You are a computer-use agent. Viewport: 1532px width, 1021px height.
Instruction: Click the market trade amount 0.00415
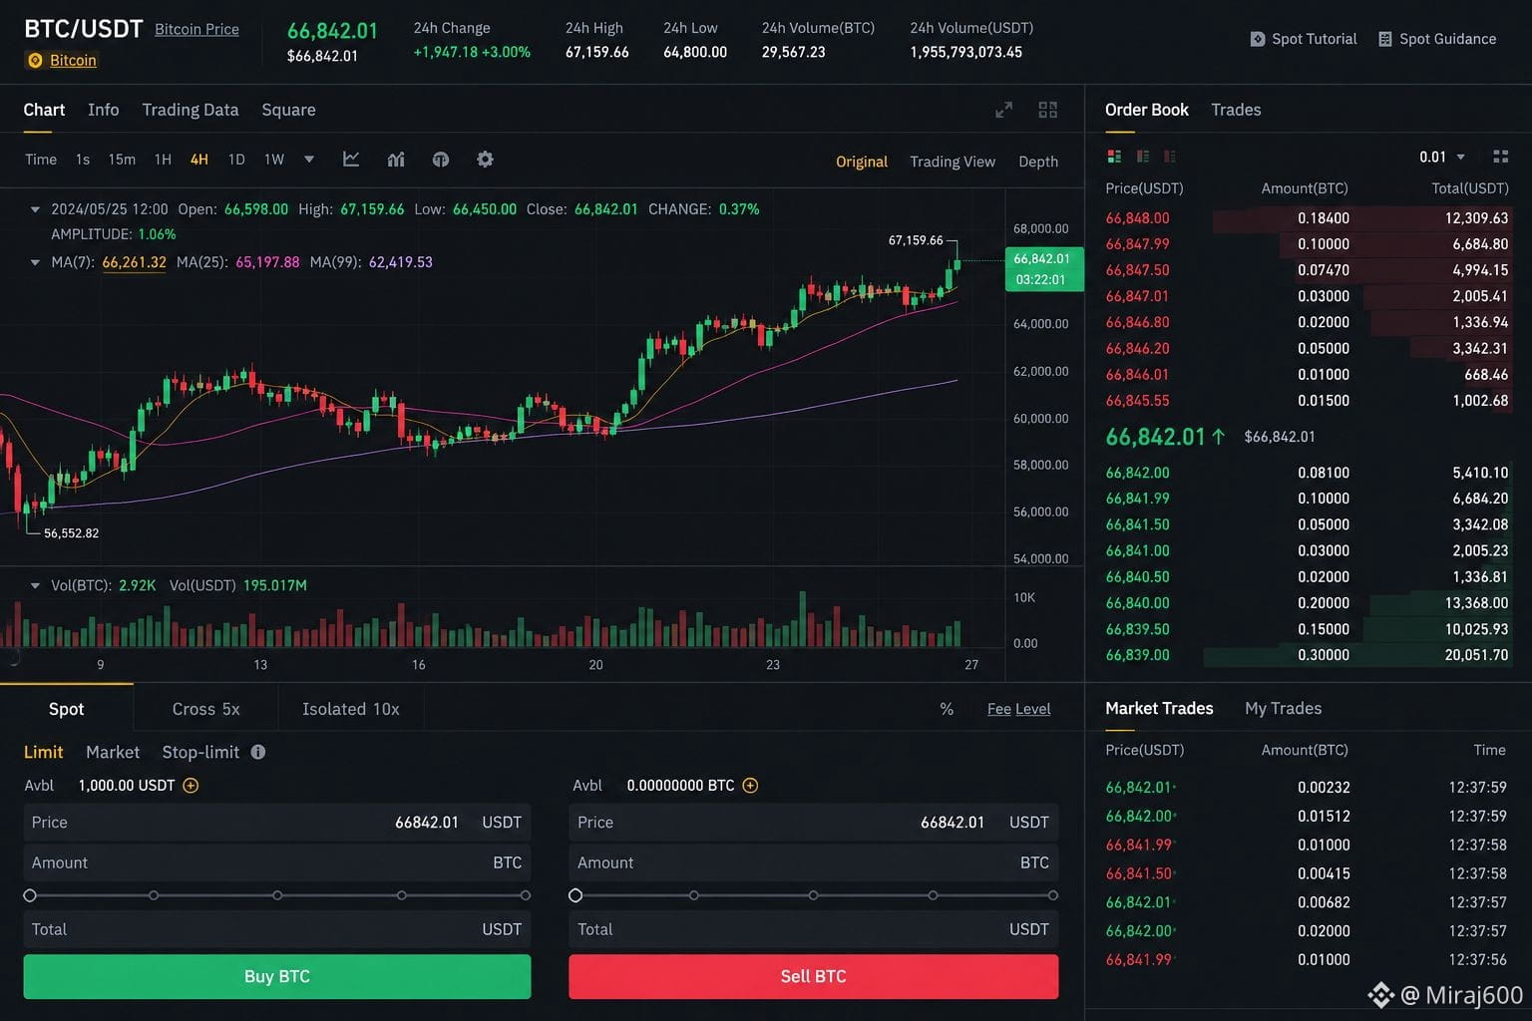click(1324, 873)
